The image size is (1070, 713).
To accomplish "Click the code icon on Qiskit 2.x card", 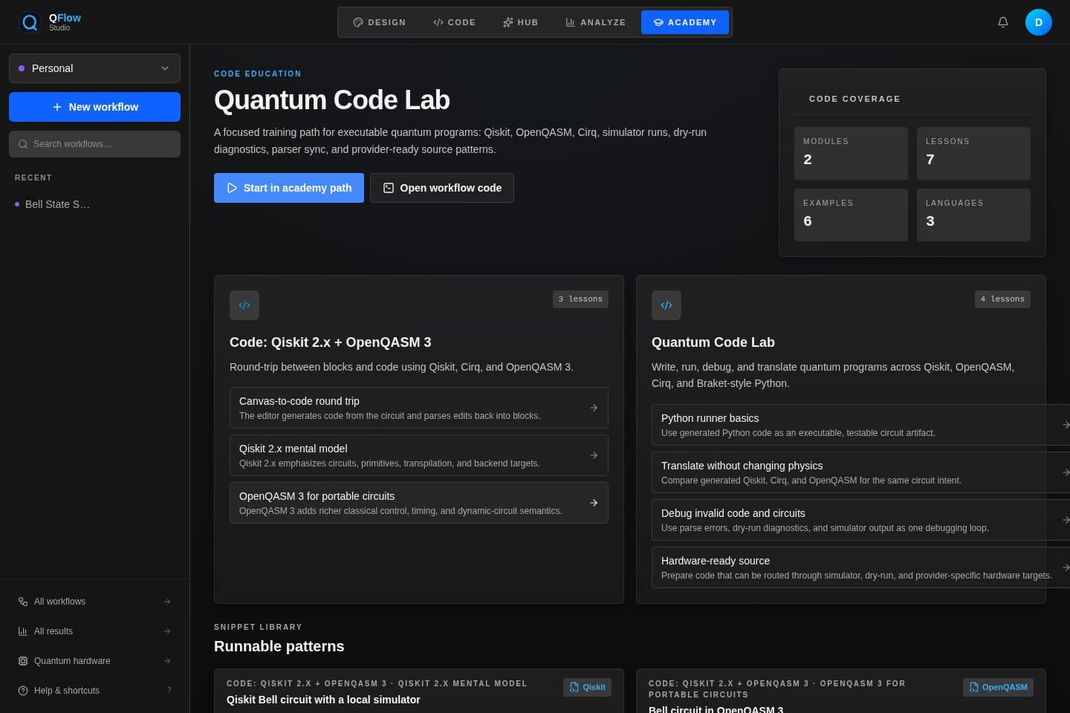I will (244, 305).
